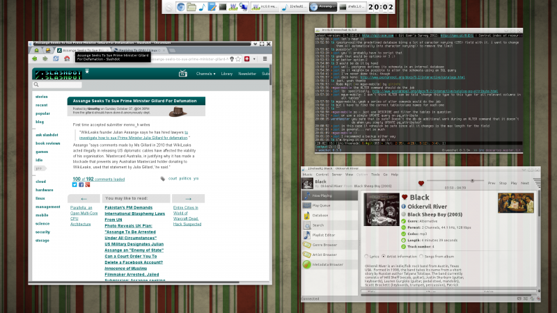Viewport: 557px width, 313px height.
Task: Share the article on Facebook
Action: click(x=81, y=185)
